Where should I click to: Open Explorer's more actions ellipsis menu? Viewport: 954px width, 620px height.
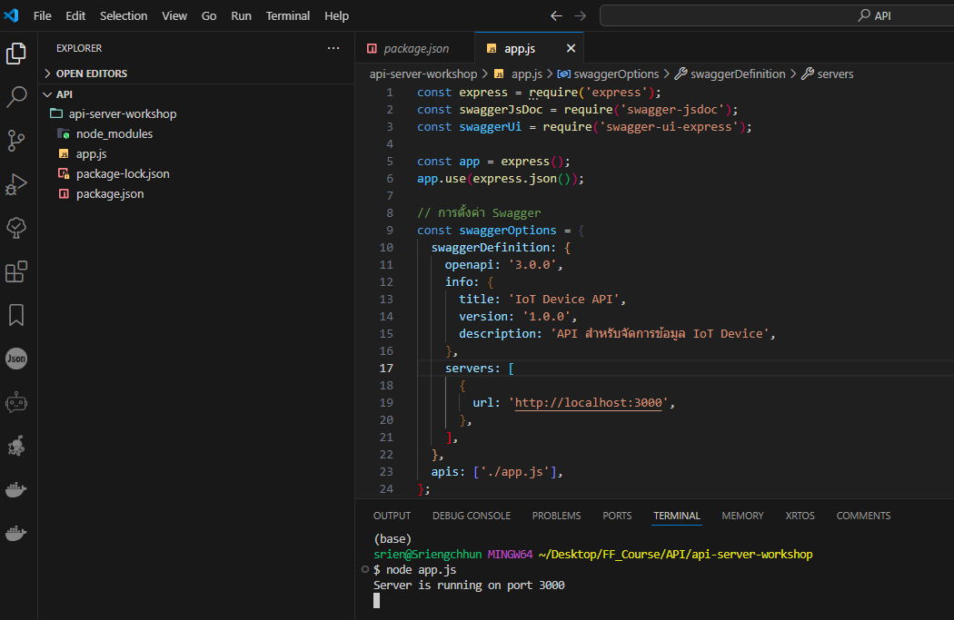coord(333,48)
